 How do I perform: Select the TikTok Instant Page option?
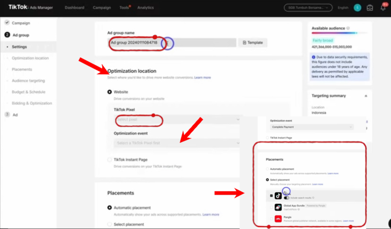[x=110, y=159]
